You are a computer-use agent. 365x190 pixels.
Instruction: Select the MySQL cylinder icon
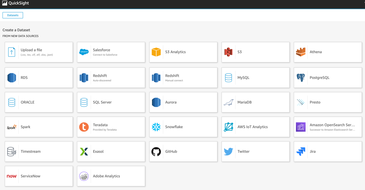click(228, 78)
